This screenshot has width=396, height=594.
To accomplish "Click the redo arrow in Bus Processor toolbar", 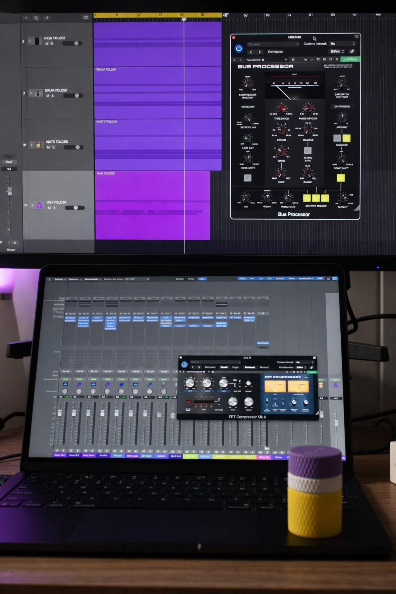I will click(312, 60).
